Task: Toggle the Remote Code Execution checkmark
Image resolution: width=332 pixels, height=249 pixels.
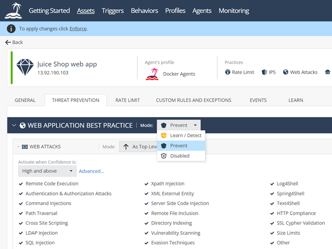Action: [x=21, y=184]
